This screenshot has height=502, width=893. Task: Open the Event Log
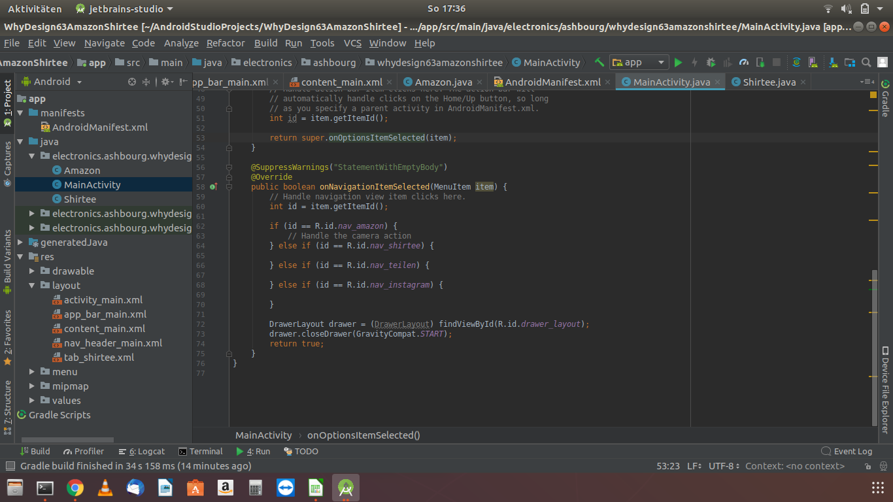tap(847, 451)
